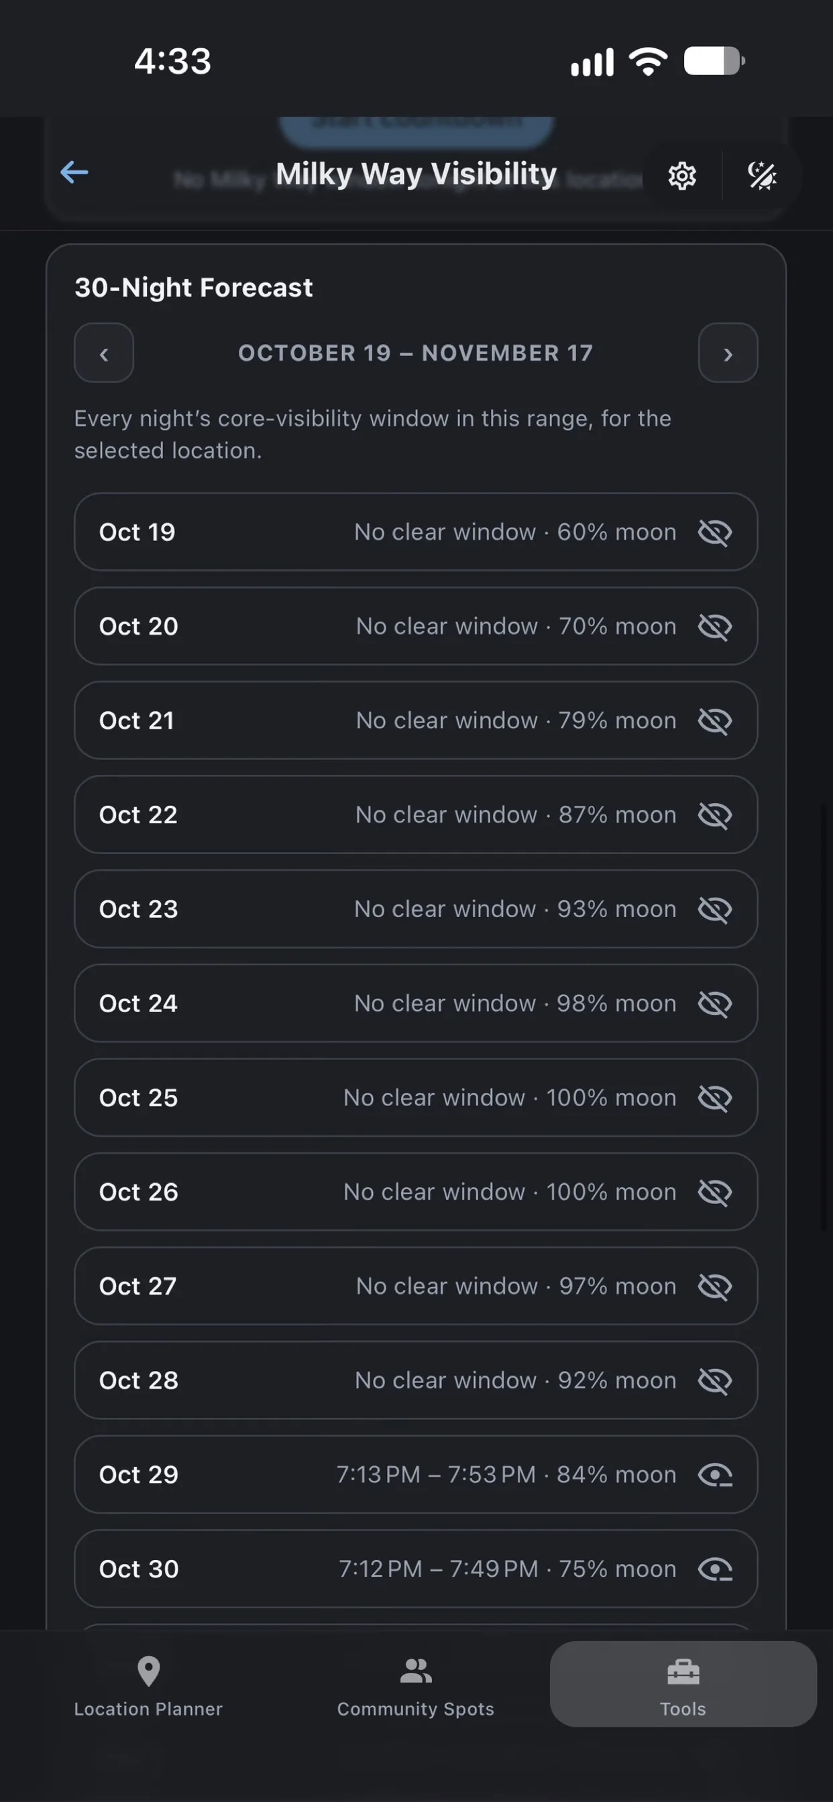Tap the crossed-eye icon for Oct 22
Image resolution: width=833 pixels, height=1802 pixels.
point(716,815)
